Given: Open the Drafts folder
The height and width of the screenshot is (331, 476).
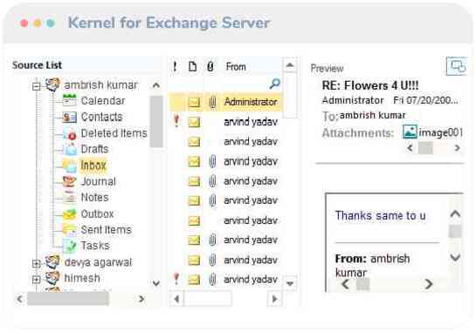Looking at the screenshot, I should point(94,149).
